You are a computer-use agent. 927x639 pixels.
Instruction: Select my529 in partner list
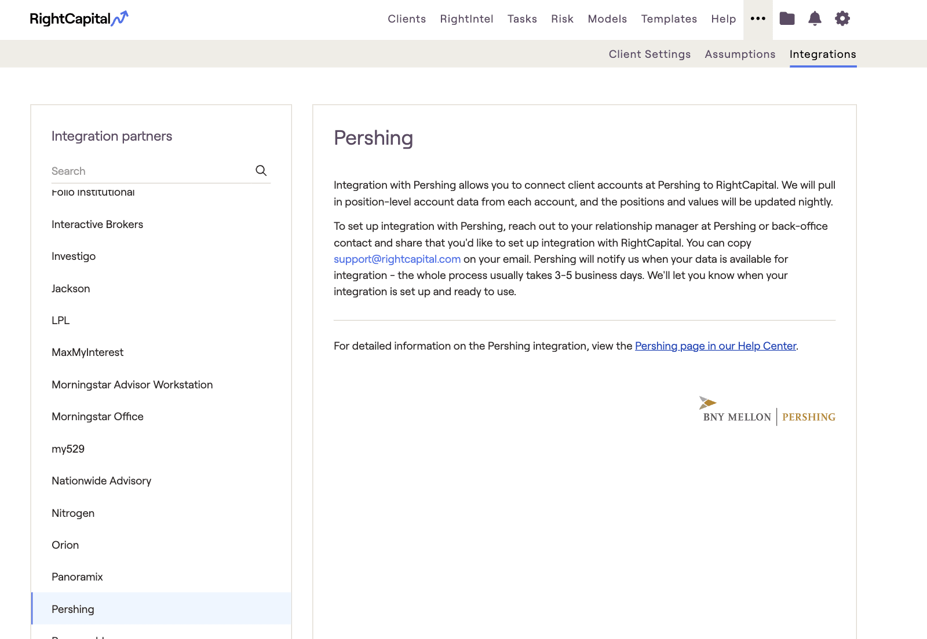click(161, 449)
